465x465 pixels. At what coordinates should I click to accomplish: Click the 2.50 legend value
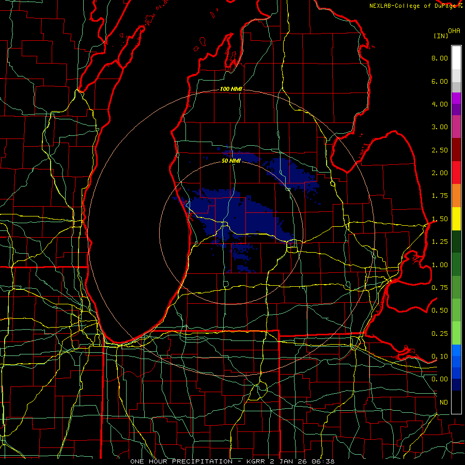tap(440, 150)
